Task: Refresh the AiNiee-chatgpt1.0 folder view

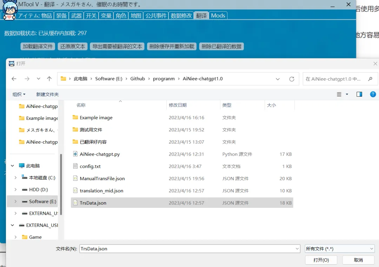Action: pyautogui.click(x=292, y=79)
